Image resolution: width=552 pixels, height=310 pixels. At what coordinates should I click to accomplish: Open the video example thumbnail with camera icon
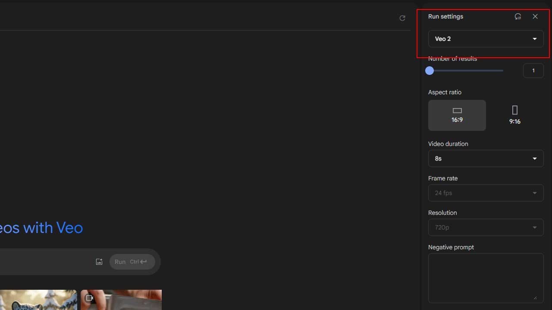coord(121,300)
